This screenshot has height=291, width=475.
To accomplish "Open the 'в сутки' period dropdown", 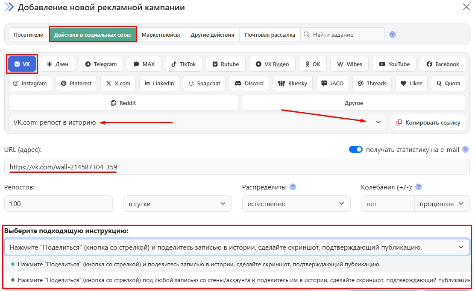I will coord(177,204).
